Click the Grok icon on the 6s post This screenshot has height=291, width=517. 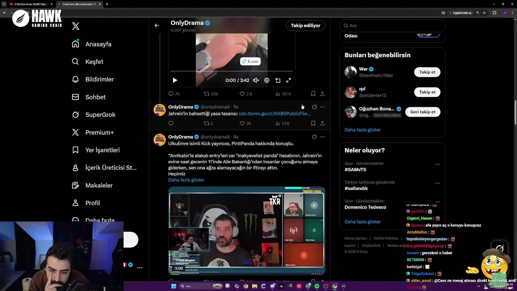point(314,137)
